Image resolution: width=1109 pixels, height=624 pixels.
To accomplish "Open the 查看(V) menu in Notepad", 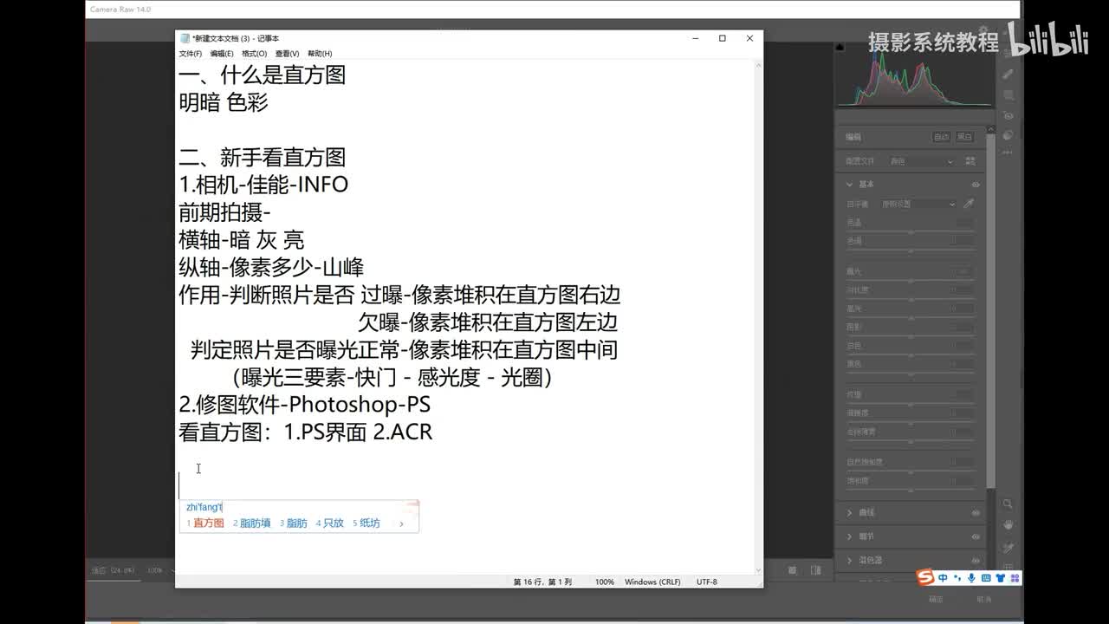I will pyautogui.click(x=287, y=54).
